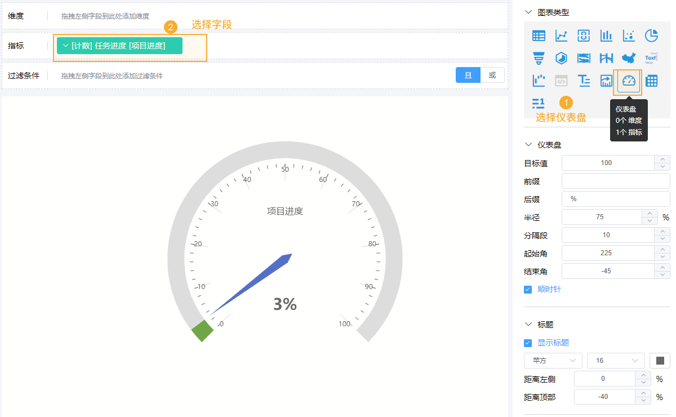Image resolution: width=676 pixels, height=417 pixels.
Task: Click the [计数] 任务进度 metric pill
Action: click(x=119, y=45)
